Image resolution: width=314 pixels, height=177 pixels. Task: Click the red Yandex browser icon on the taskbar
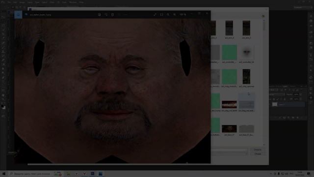pyautogui.click(x=84, y=174)
